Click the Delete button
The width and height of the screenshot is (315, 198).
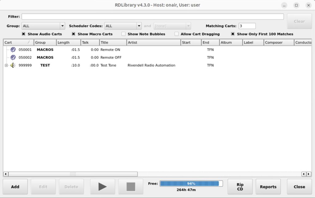point(71,187)
